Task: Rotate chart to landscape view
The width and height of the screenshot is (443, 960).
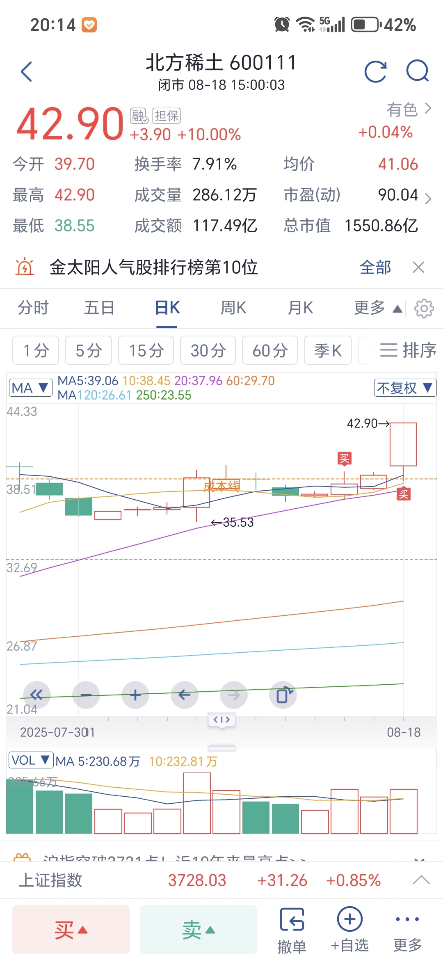Action: coord(283,695)
